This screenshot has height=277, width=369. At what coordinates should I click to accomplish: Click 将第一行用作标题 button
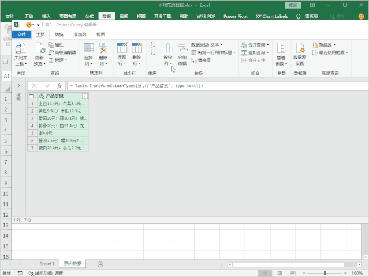213,52
